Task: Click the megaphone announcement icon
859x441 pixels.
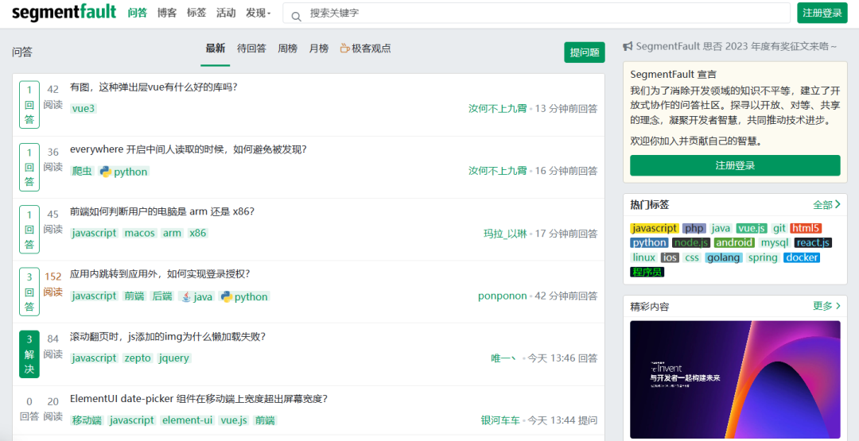Action: coord(628,47)
